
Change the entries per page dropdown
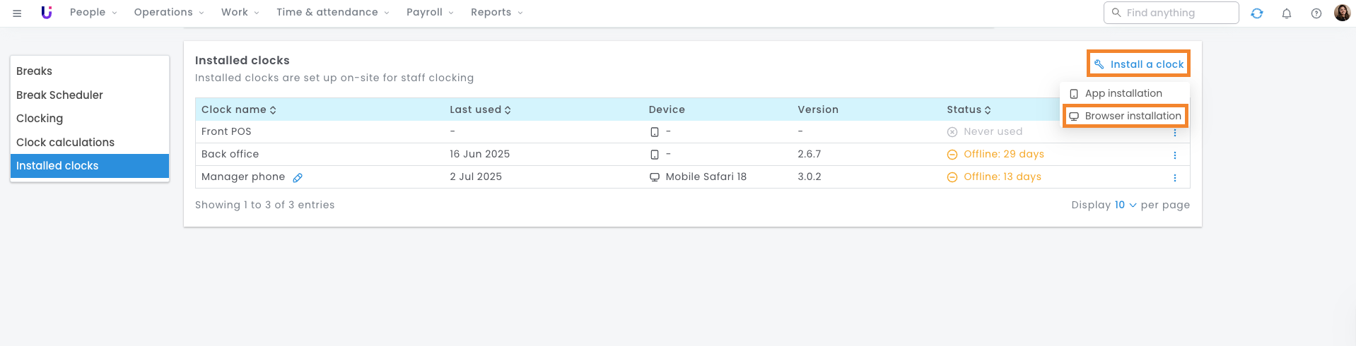[1125, 205]
